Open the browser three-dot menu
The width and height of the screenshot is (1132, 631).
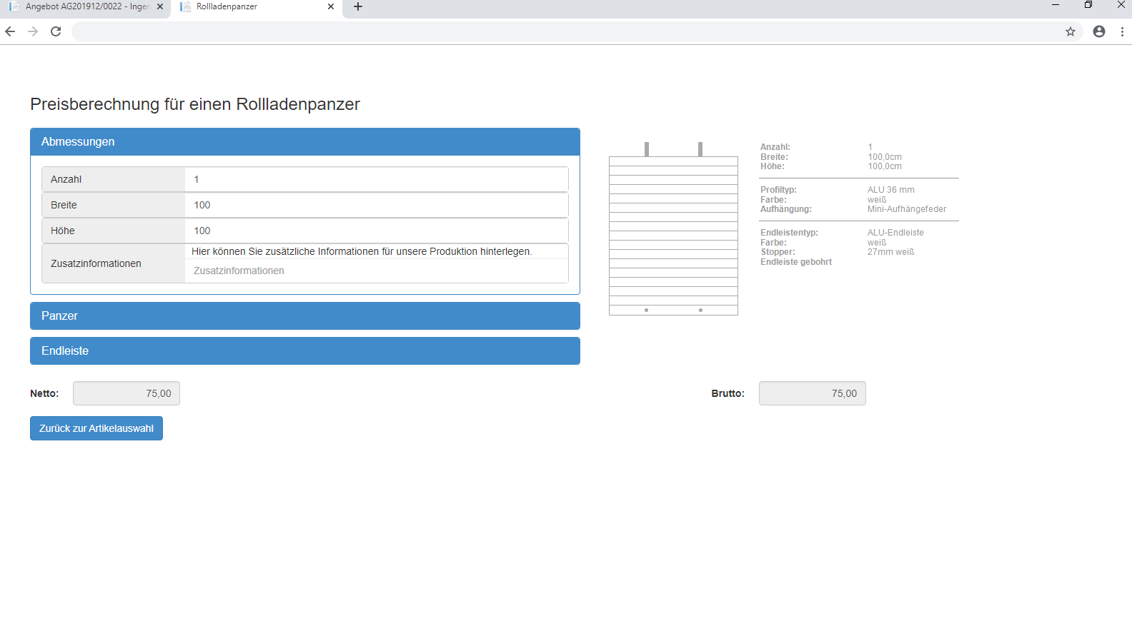[x=1122, y=31]
